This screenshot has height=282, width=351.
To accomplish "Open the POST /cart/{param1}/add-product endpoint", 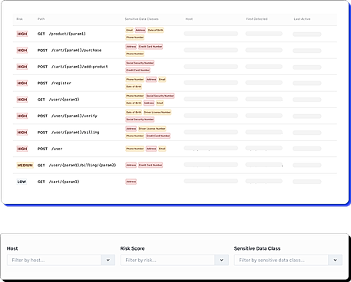I will click(73, 67).
